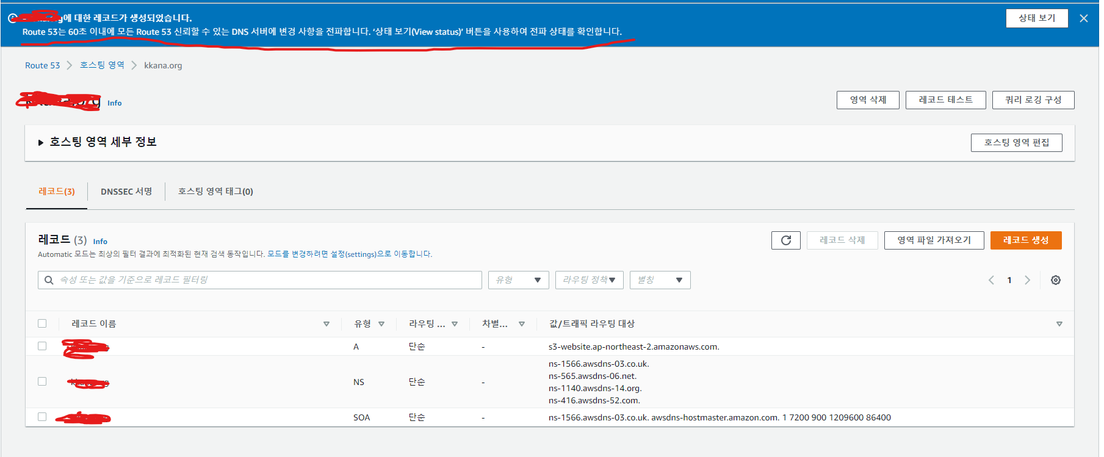Click the NS type cell
This screenshot has height=457, width=1104.
[358, 382]
